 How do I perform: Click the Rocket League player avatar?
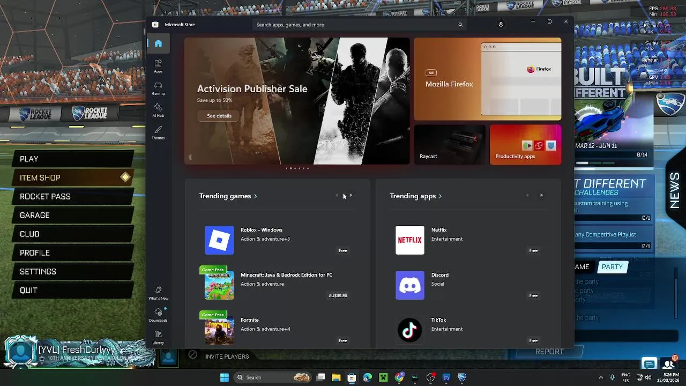[20, 352]
